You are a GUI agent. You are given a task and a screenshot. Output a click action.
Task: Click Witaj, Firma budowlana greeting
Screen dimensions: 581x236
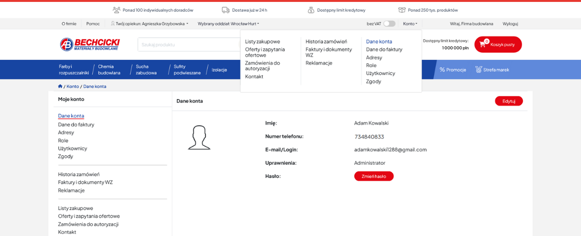[471, 24]
